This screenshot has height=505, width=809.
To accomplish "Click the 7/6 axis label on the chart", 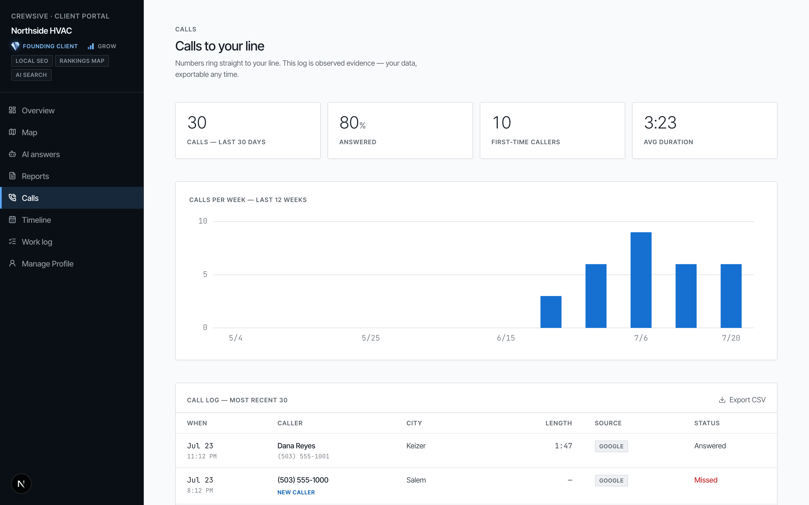I will tap(641, 338).
